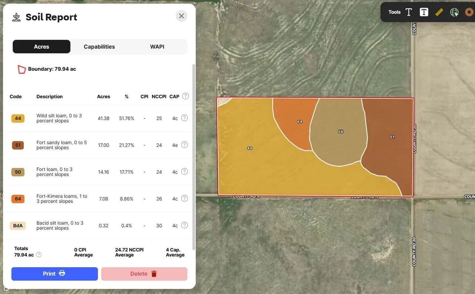
Task: Select the boxed text label tool
Action: click(424, 12)
